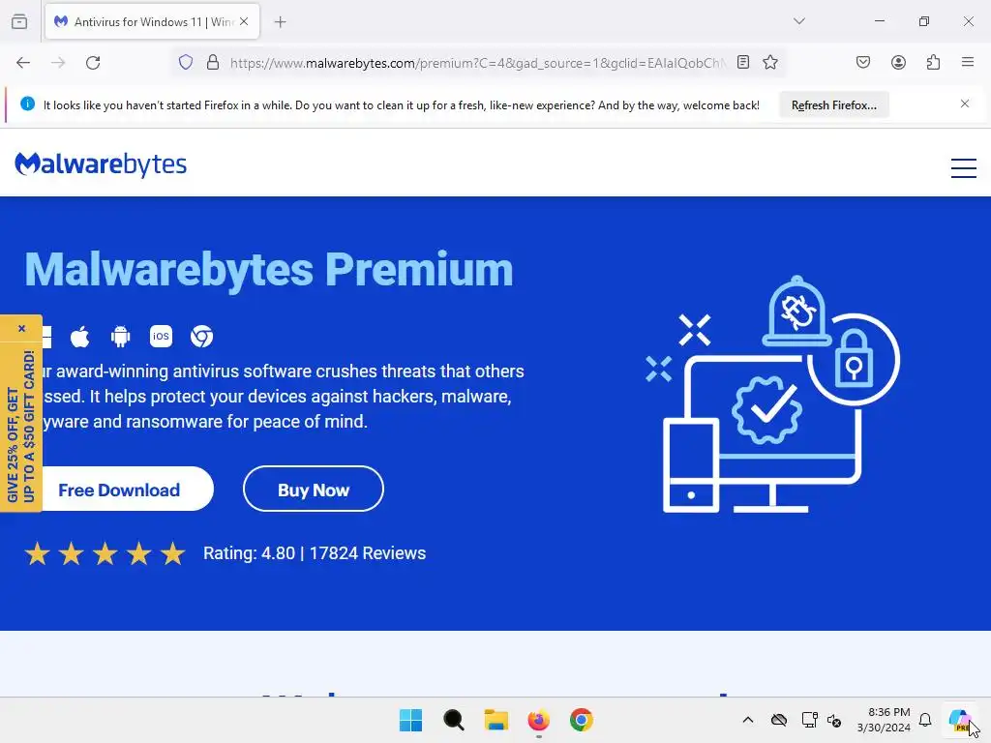
Task: Open Windows Search from taskbar
Action: (454, 720)
